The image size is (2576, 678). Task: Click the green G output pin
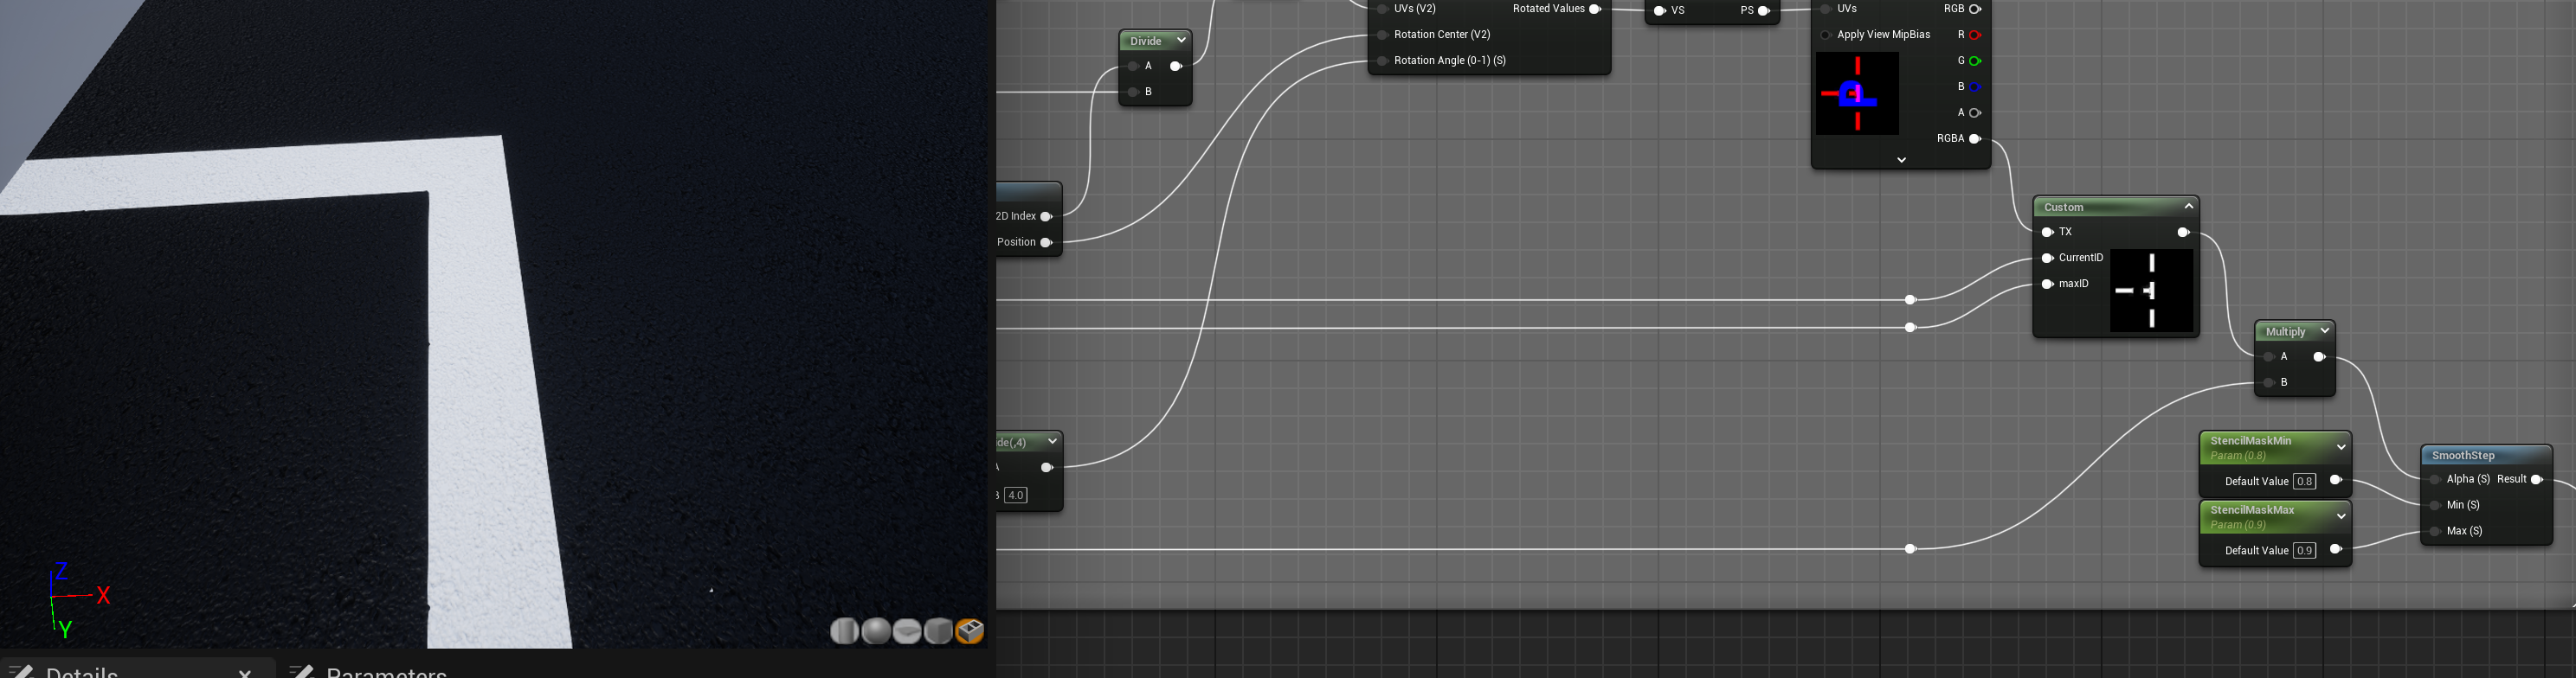point(1975,61)
